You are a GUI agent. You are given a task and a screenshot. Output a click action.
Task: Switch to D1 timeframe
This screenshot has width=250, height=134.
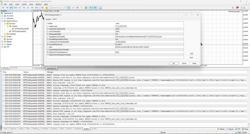click(28, 8)
